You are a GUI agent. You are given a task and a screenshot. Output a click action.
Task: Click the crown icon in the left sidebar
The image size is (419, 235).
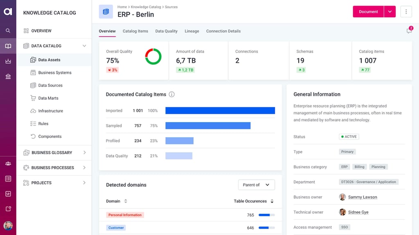[8, 61]
